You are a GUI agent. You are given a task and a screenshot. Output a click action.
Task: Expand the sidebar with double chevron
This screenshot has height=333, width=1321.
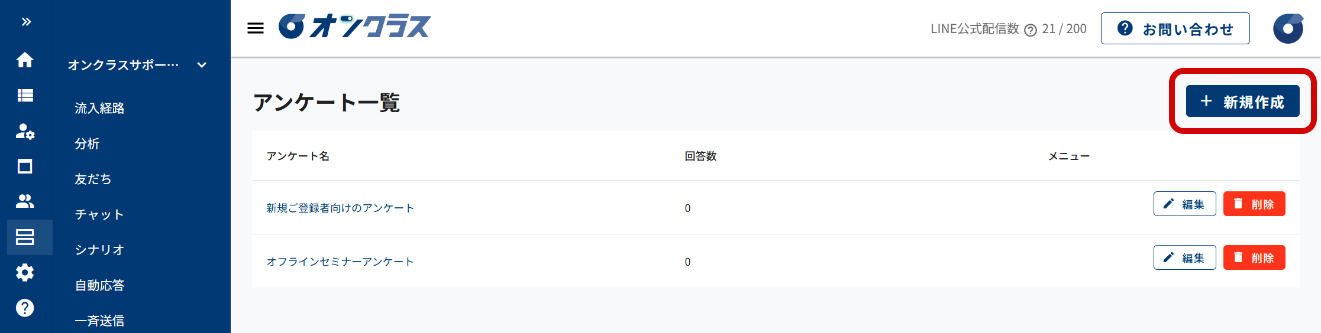pyautogui.click(x=26, y=22)
